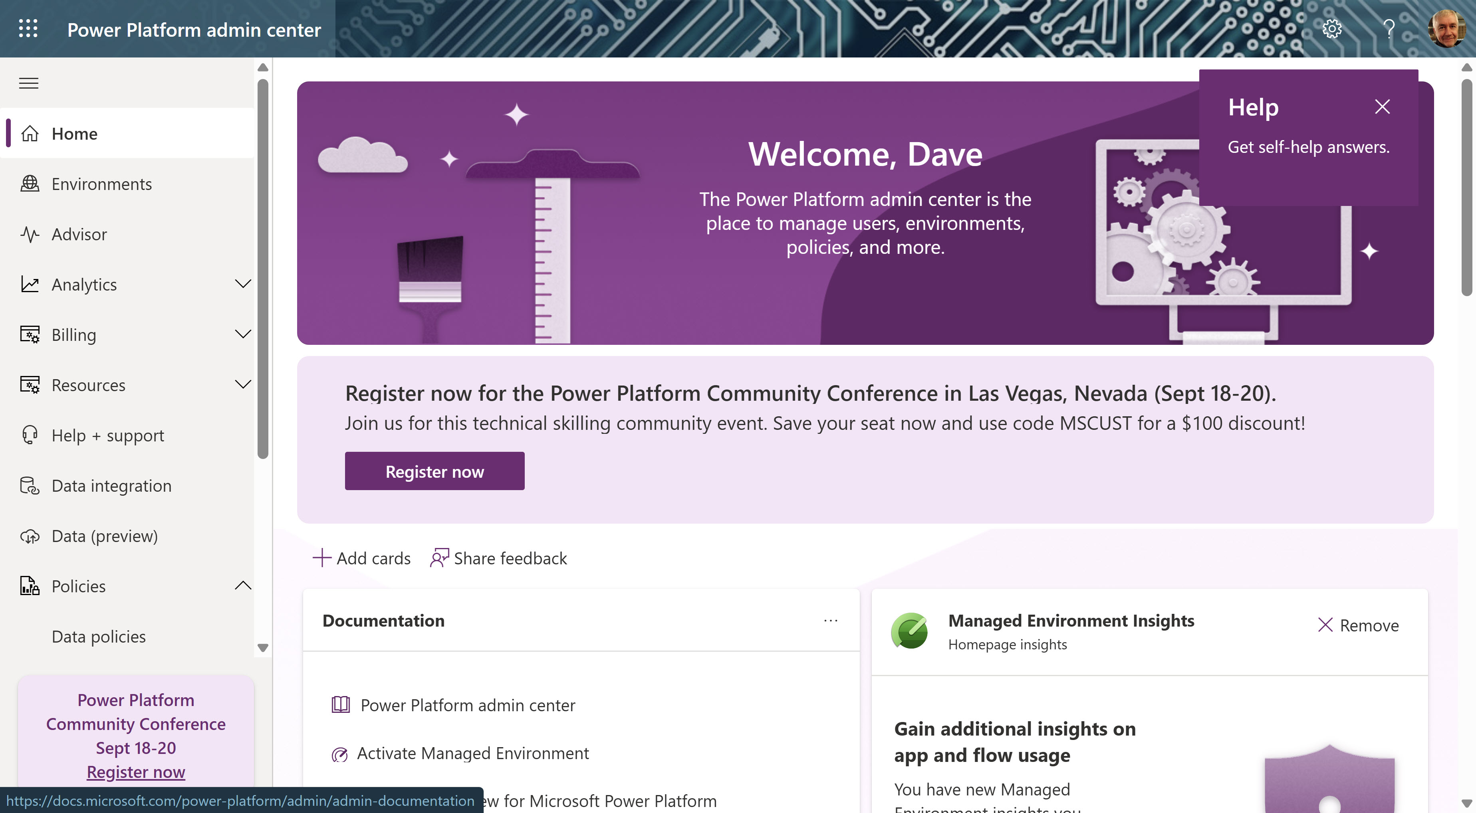Click the purple Register now button
1476x813 pixels.
click(434, 471)
